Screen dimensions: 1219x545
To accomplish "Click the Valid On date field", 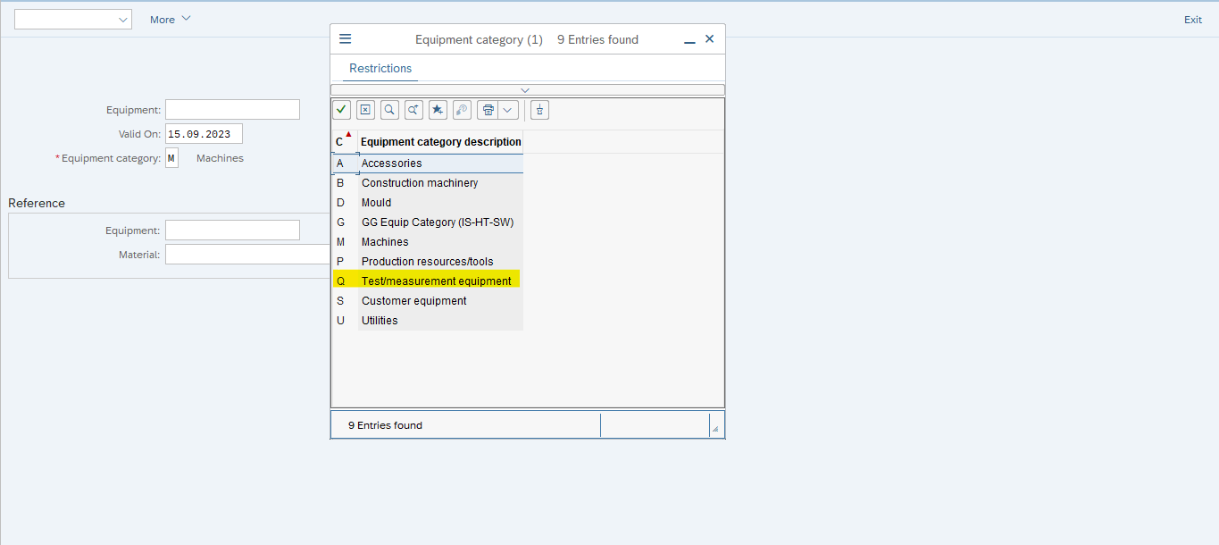I will (204, 134).
